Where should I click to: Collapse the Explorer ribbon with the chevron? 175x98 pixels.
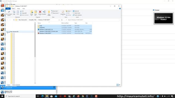pos(118,8)
